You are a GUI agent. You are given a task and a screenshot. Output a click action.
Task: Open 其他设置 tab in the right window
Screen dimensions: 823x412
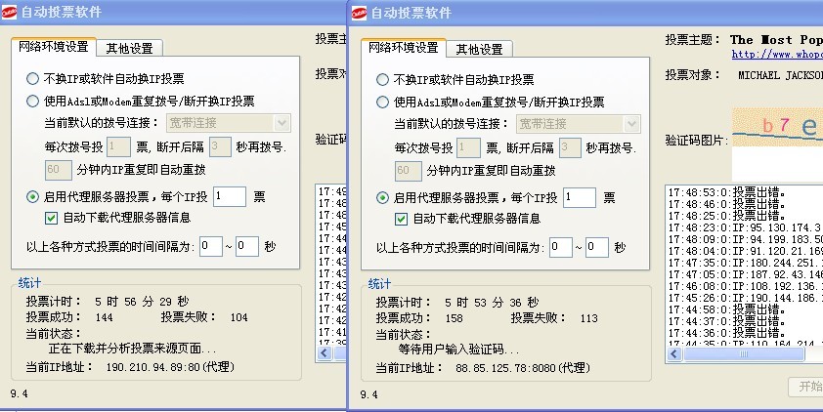(x=479, y=49)
